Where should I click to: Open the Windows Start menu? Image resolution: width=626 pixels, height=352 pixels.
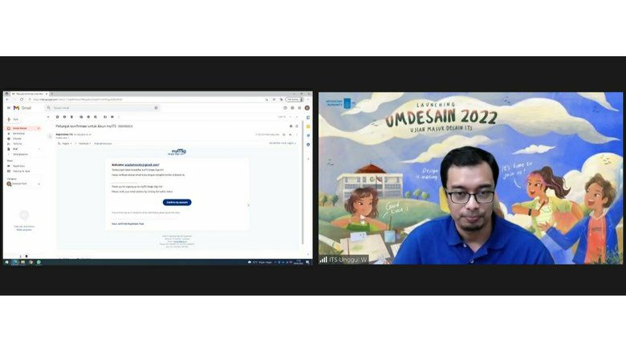point(6,262)
